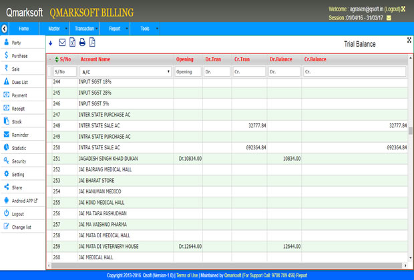Select row INPUT SGST 18%
Image resolution: width=414 pixels, height=280 pixels.
click(x=227, y=82)
